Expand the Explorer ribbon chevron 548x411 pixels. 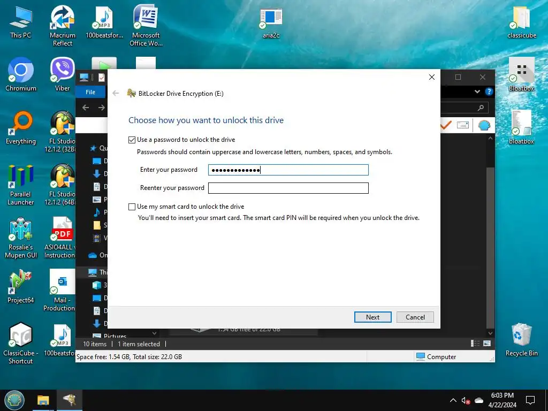[x=477, y=92]
